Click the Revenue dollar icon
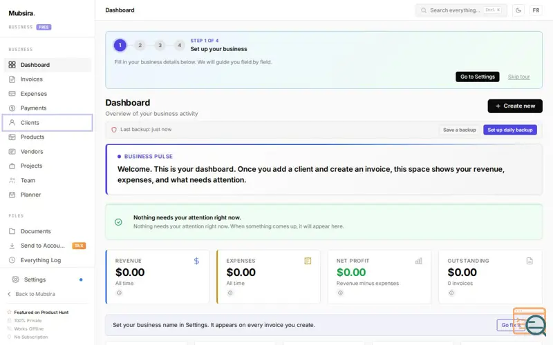 196,261
